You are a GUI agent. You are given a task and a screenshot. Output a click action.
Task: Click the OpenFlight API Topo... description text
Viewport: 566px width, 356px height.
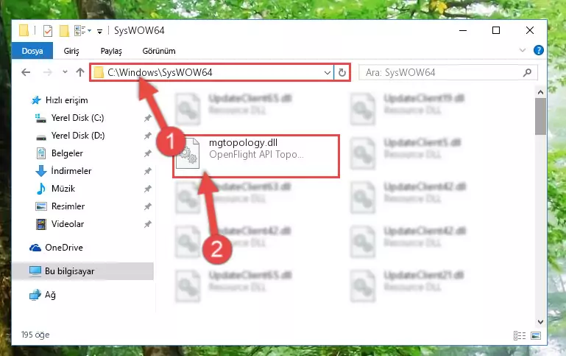(x=256, y=154)
